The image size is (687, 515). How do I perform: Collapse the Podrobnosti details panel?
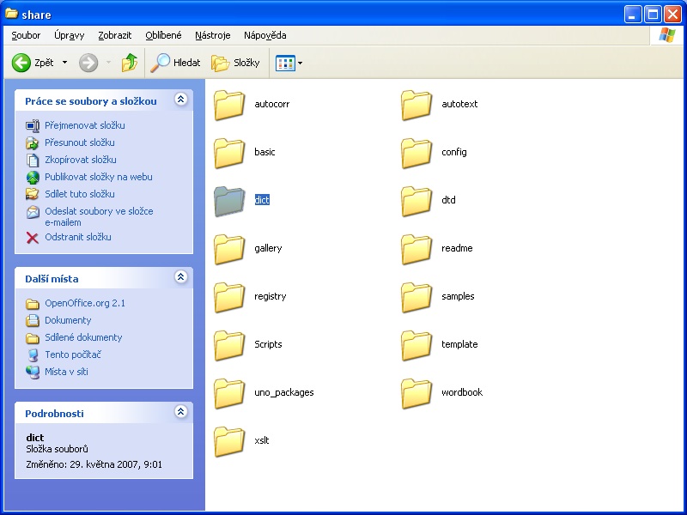tap(180, 413)
